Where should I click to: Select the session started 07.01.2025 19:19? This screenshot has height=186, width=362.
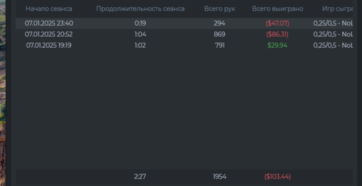click(184, 45)
